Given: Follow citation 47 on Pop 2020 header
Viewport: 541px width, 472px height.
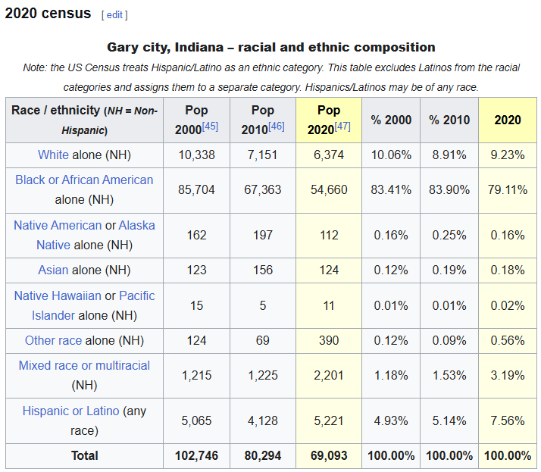Looking at the screenshot, I should (342, 127).
